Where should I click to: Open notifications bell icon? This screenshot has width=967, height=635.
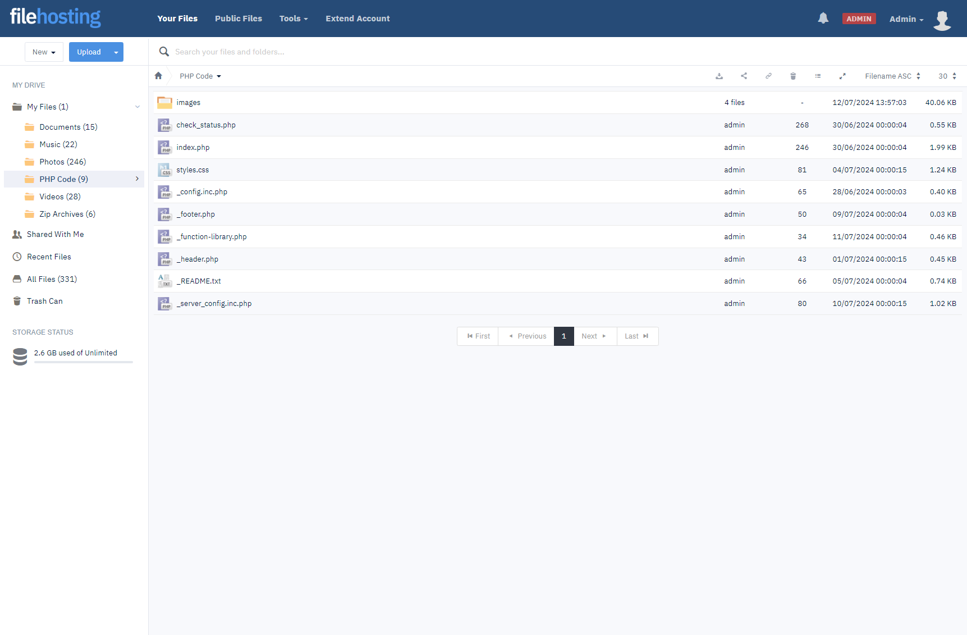(x=823, y=19)
